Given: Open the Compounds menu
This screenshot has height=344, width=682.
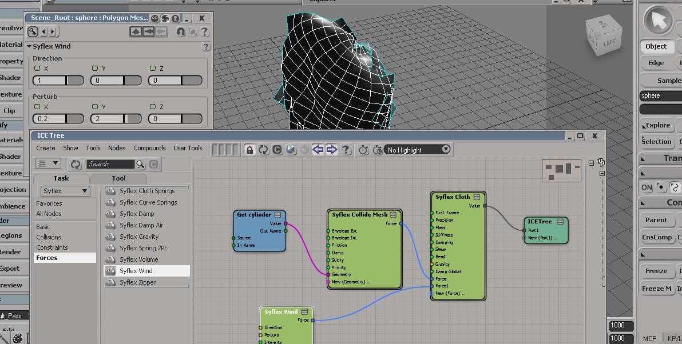Looking at the screenshot, I should click(x=149, y=148).
